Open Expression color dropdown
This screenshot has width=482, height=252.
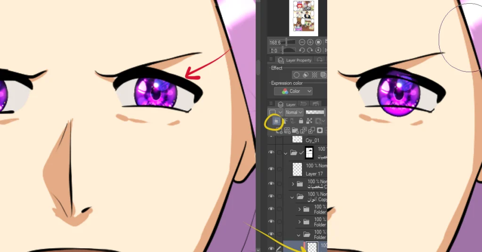293,92
